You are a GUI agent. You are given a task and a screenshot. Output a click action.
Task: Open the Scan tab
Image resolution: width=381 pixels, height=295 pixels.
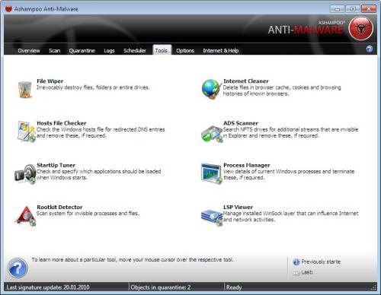(54, 51)
